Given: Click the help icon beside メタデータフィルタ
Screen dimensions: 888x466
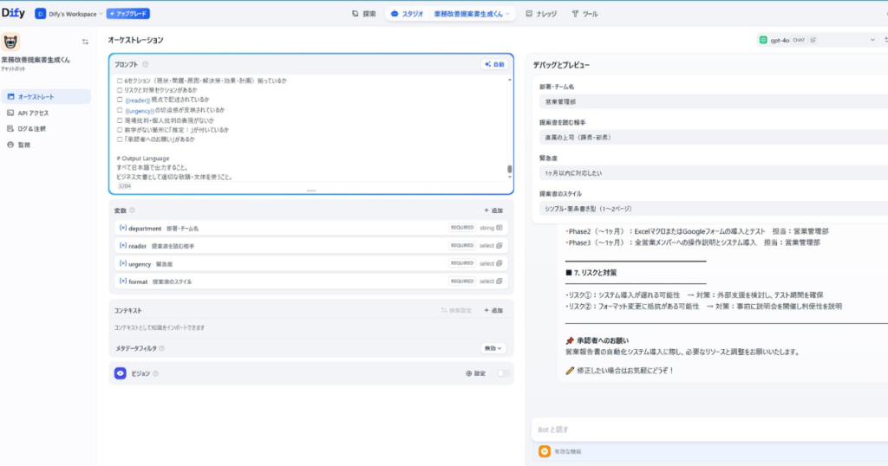Looking at the screenshot, I should point(162,348).
